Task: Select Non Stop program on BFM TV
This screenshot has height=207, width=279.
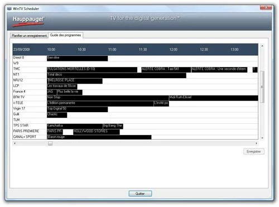Action: coord(108,98)
